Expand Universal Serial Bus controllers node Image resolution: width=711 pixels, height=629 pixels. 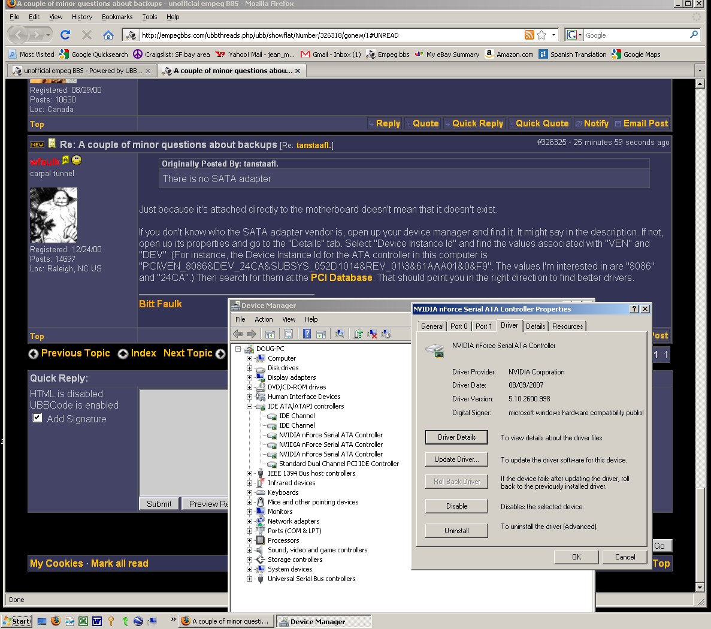[x=249, y=579]
